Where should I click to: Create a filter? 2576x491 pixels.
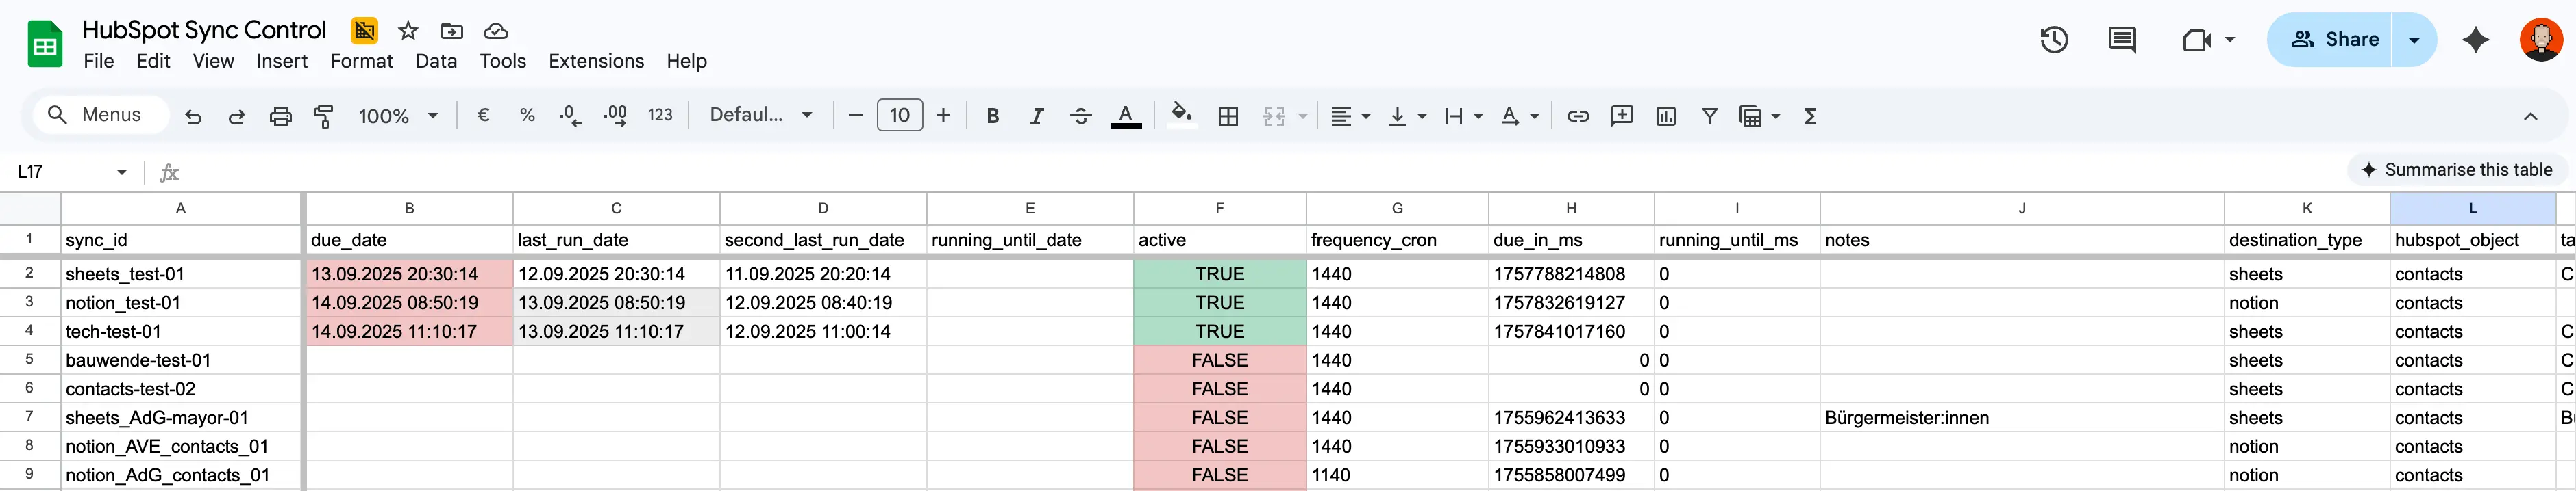point(1710,116)
